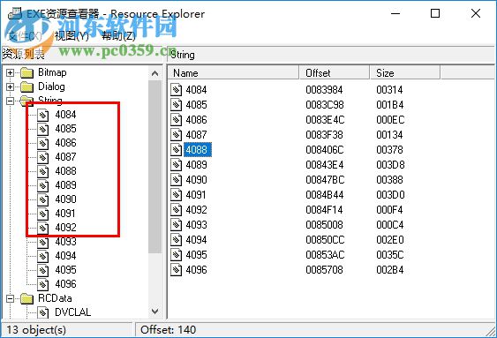The image size is (497, 338).
Task: Expand the Dialog tree folder
Action: pyautogui.click(x=10, y=86)
